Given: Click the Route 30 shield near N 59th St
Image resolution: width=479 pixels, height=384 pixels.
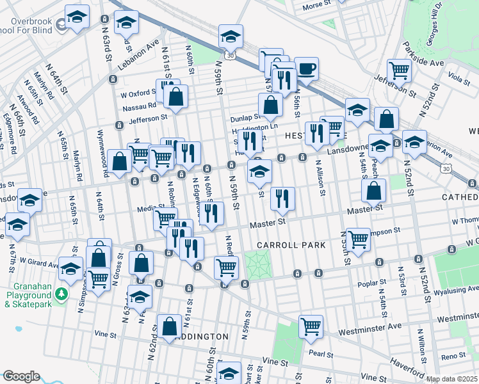Looking at the screenshot, I should point(229,56).
